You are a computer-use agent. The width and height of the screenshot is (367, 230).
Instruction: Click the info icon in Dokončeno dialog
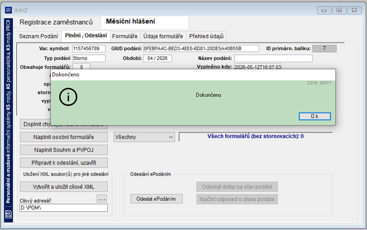(68, 97)
